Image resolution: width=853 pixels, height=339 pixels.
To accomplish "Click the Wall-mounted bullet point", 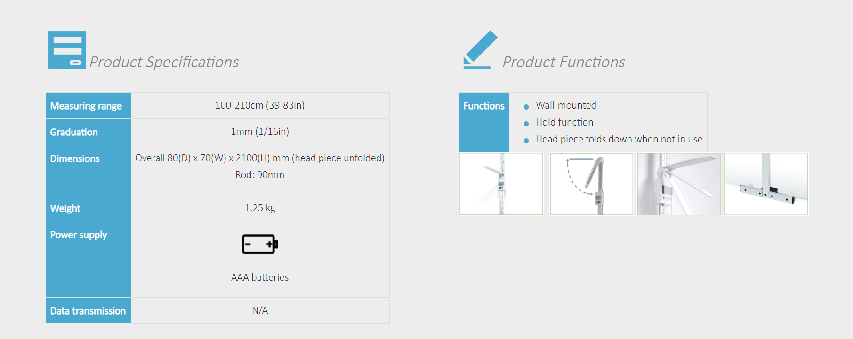I will point(566,105).
